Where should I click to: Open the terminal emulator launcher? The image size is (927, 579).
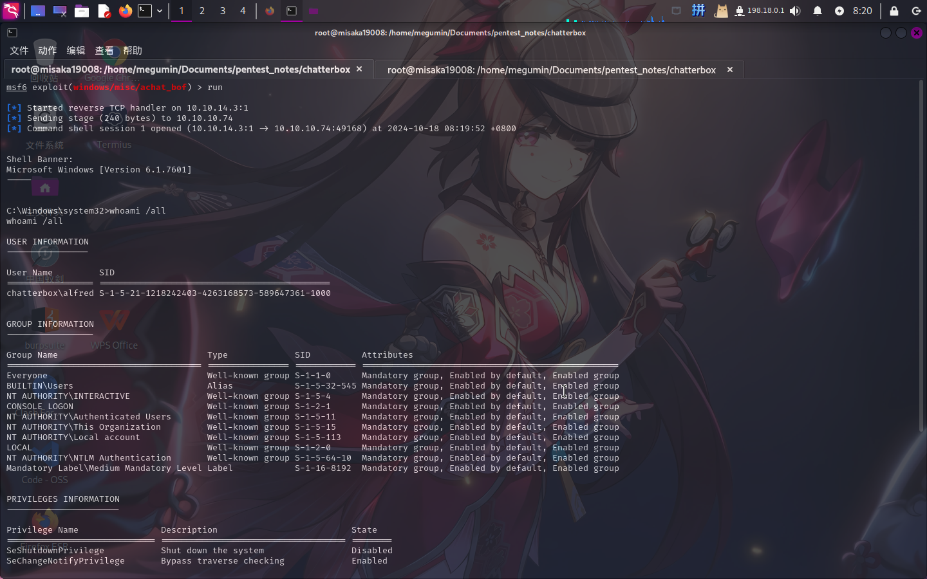pos(145,11)
